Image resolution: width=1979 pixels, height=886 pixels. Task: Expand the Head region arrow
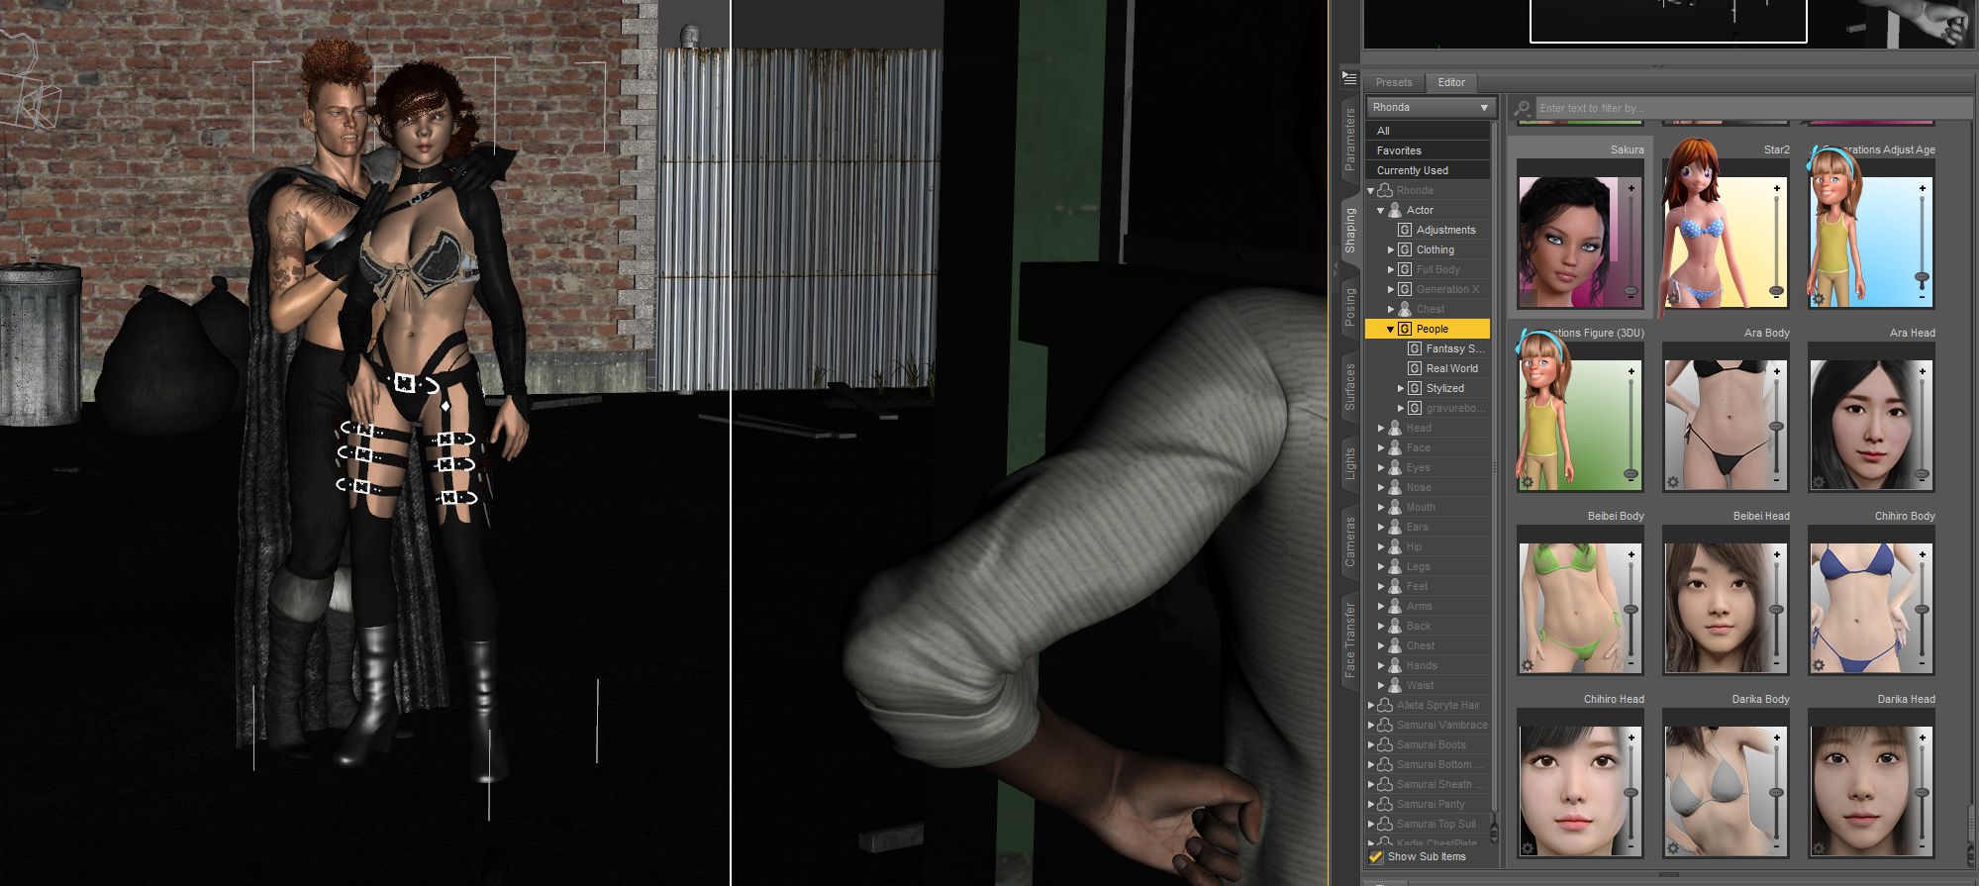tap(1380, 428)
